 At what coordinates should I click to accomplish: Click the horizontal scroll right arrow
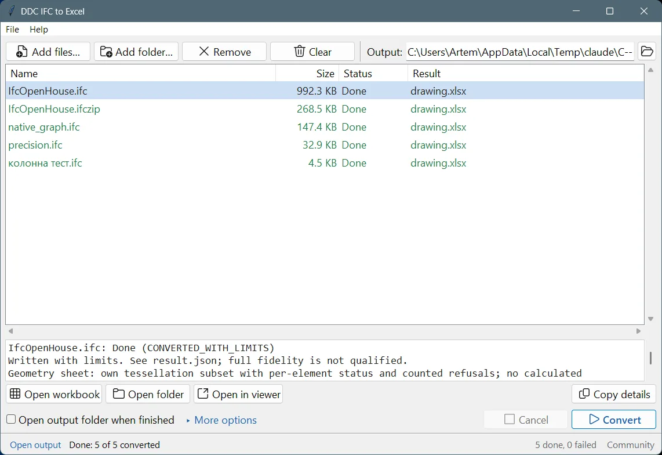638,331
